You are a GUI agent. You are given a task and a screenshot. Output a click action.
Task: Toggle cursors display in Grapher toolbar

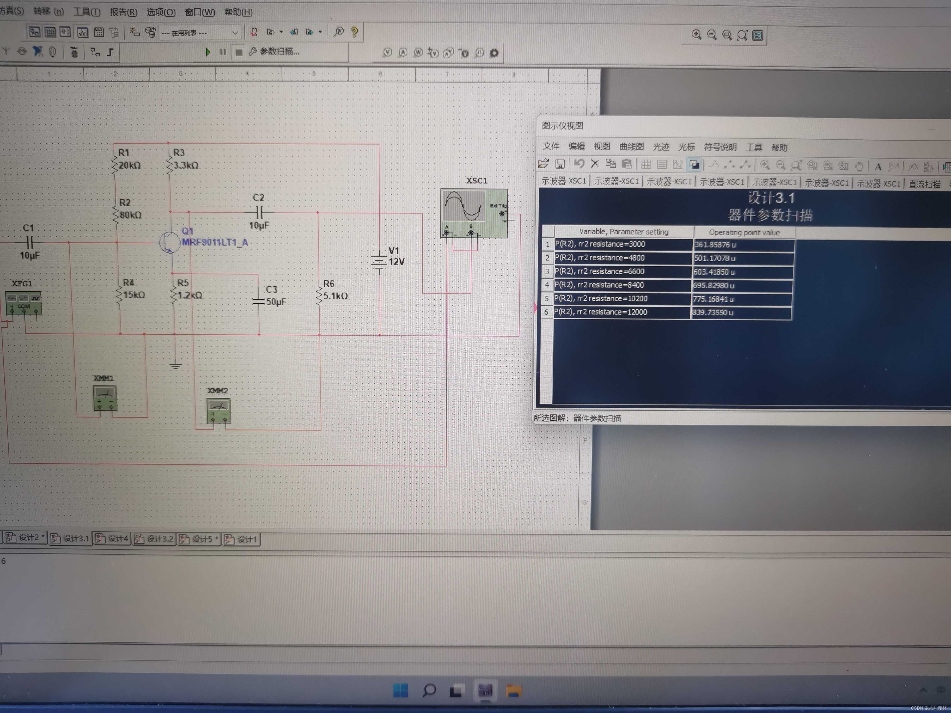point(678,164)
